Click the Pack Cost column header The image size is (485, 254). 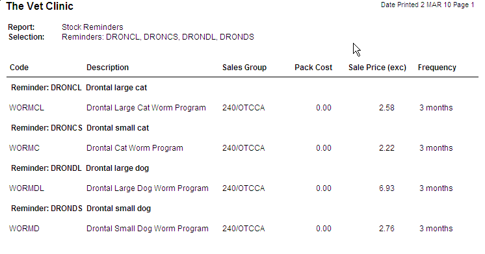(x=313, y=68)
